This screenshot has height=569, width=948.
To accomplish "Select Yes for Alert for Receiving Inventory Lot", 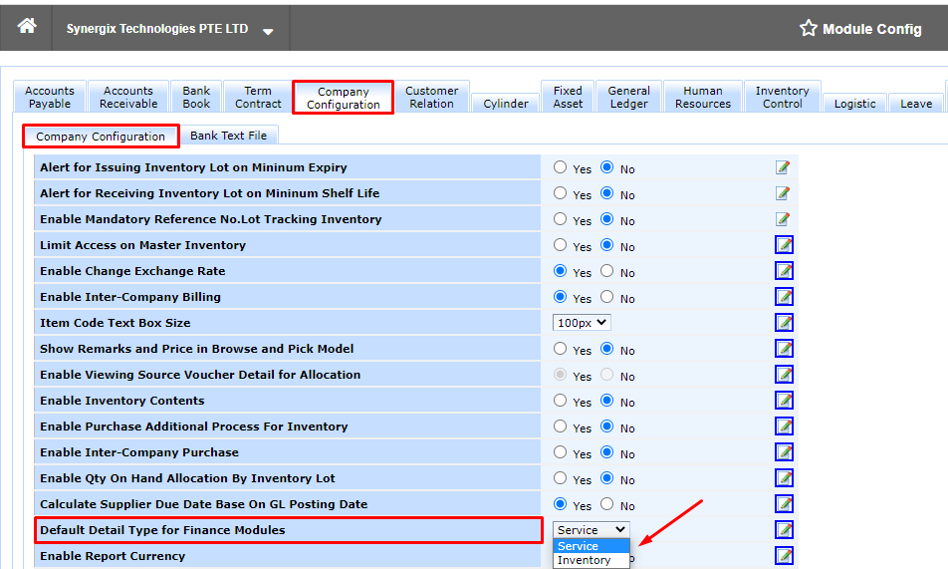I will click(560, 193).
